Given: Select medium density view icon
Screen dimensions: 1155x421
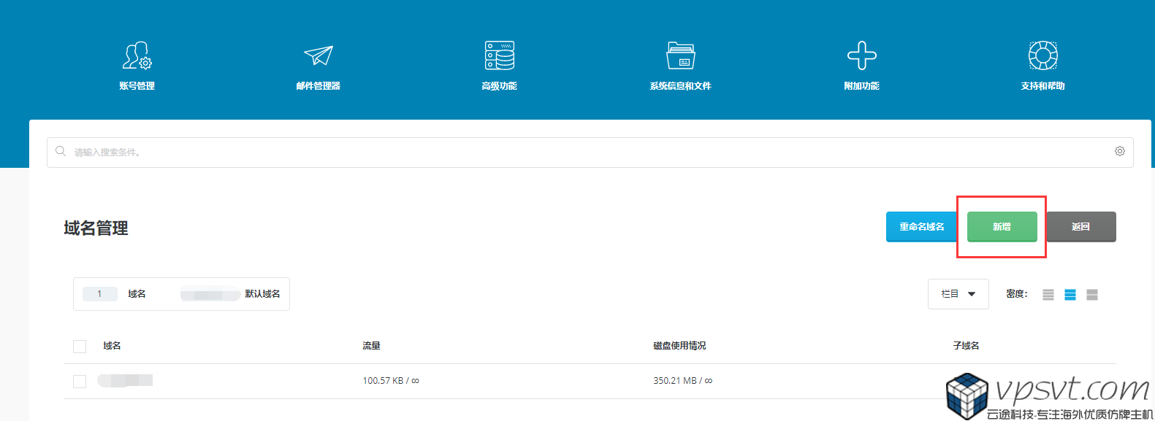Looking at the screenshot, I should 1070,295.
